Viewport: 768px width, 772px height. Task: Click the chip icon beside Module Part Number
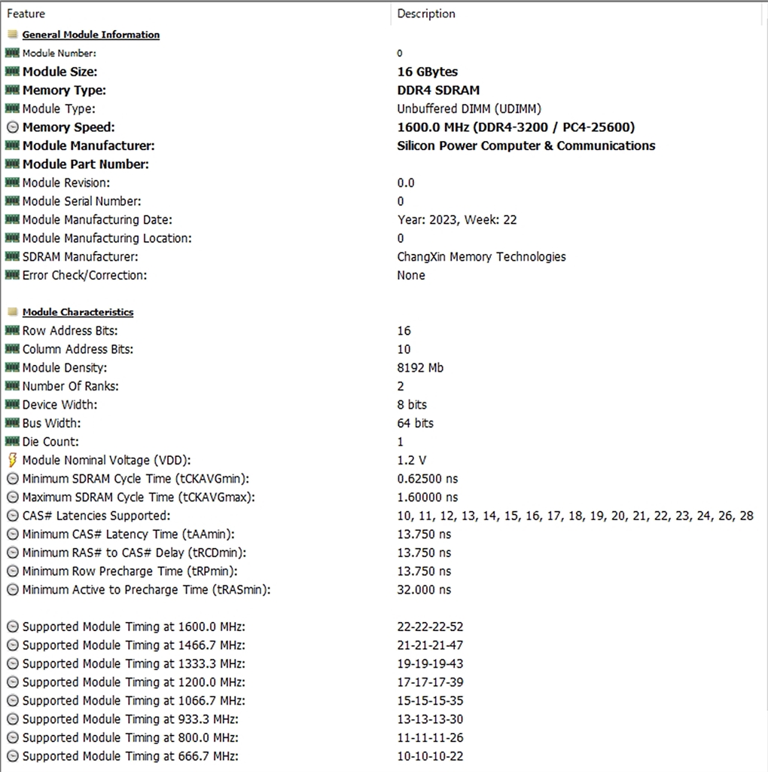[x=12, y=164]
